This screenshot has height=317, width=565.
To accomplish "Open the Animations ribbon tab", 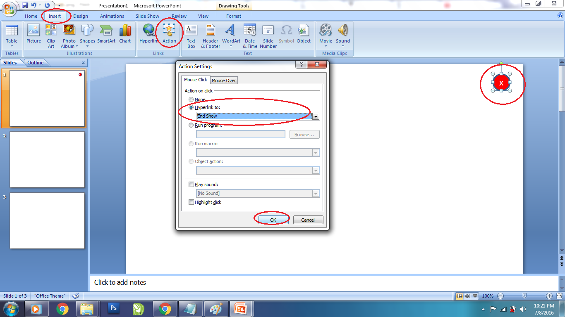I will coord(112,16).
